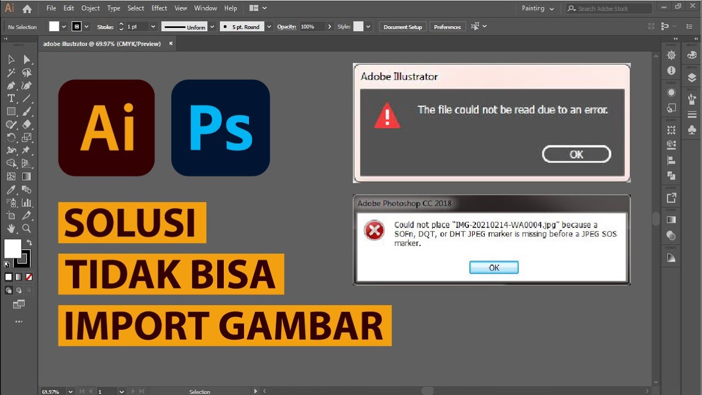Select the Gradient tool in toolbox
Screen dimensions: 702x395
[26, 177]
